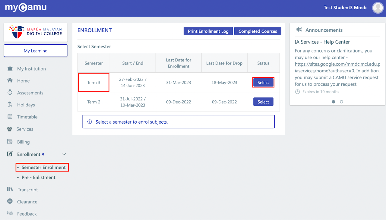
Task: Click the Billing wallet icon
Action: [x=10, y=142]
